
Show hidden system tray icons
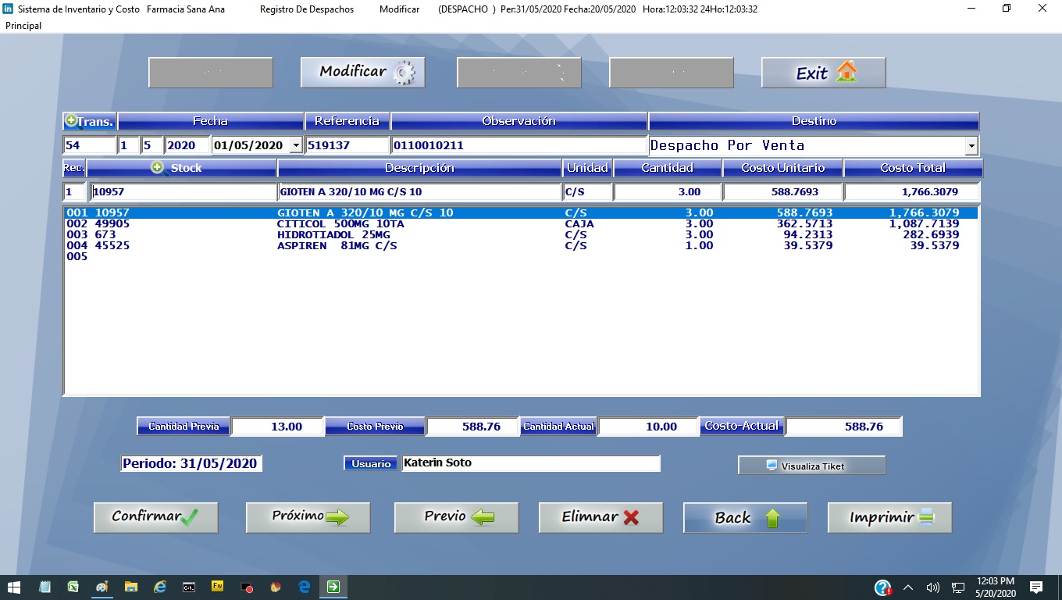[907, 587]
